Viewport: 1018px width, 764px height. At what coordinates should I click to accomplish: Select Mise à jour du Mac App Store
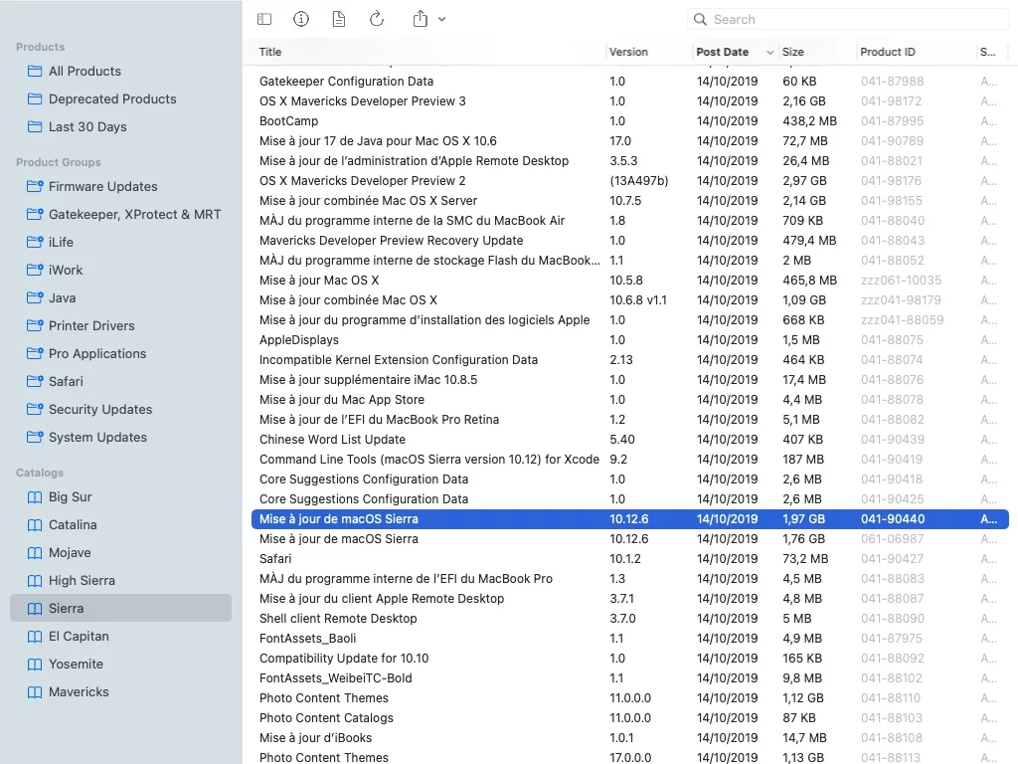tap(629, 400)
